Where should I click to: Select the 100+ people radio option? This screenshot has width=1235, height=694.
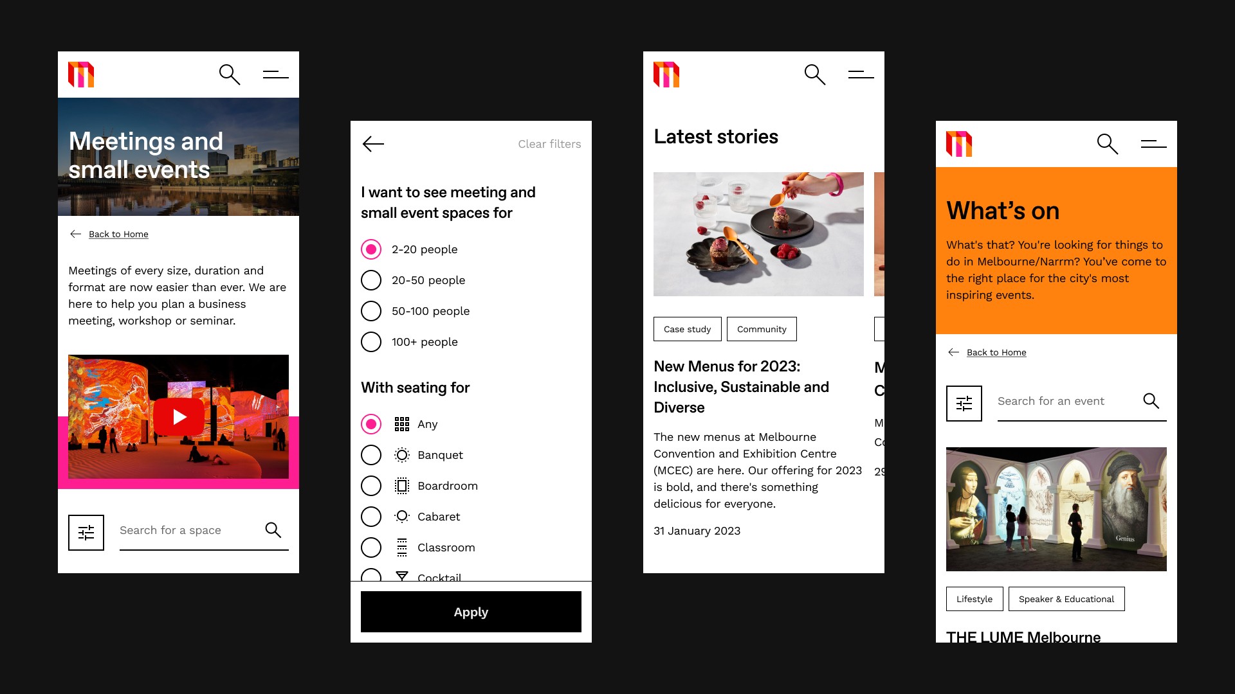click(x=371, y=342)
